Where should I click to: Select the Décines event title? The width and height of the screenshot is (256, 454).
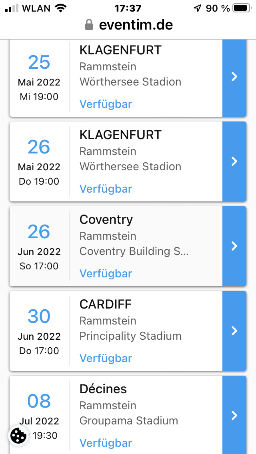[x=103, y=389]
